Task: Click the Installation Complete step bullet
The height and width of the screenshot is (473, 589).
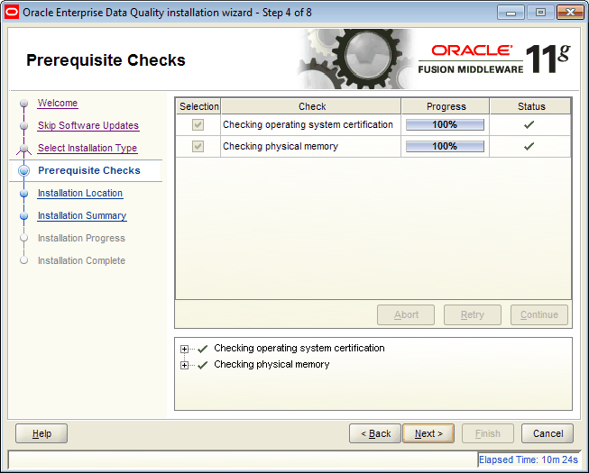Action: coord(24,260)
